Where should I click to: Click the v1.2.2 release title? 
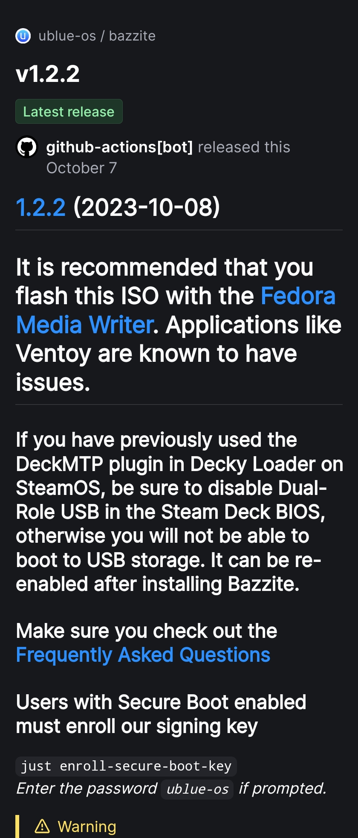pos(48,74)
